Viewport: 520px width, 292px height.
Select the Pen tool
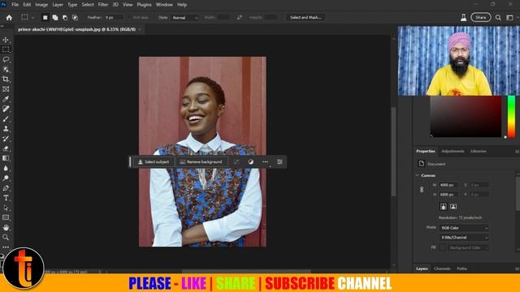tap(6, 188)
